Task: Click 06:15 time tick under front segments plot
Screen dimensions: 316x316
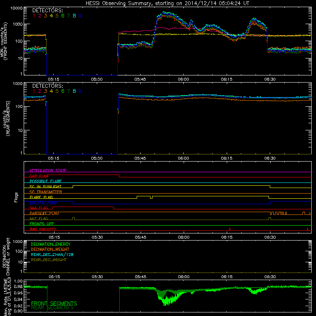Action: click(x=226, y=79)
